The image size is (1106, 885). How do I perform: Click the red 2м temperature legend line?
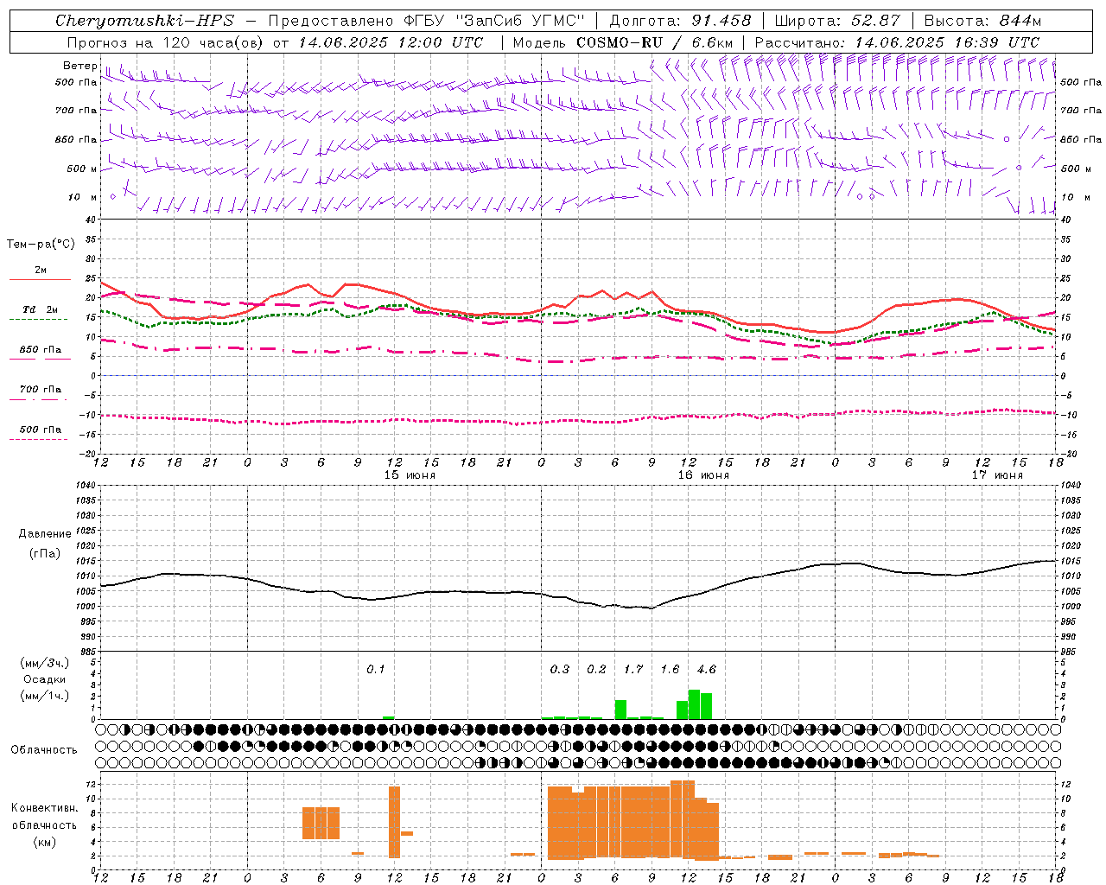click(x=40, y=280)
